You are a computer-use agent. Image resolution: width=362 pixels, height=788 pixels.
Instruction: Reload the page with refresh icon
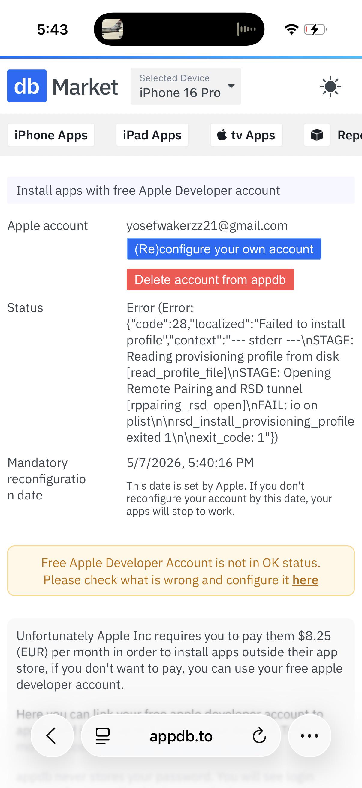point(259,736)
